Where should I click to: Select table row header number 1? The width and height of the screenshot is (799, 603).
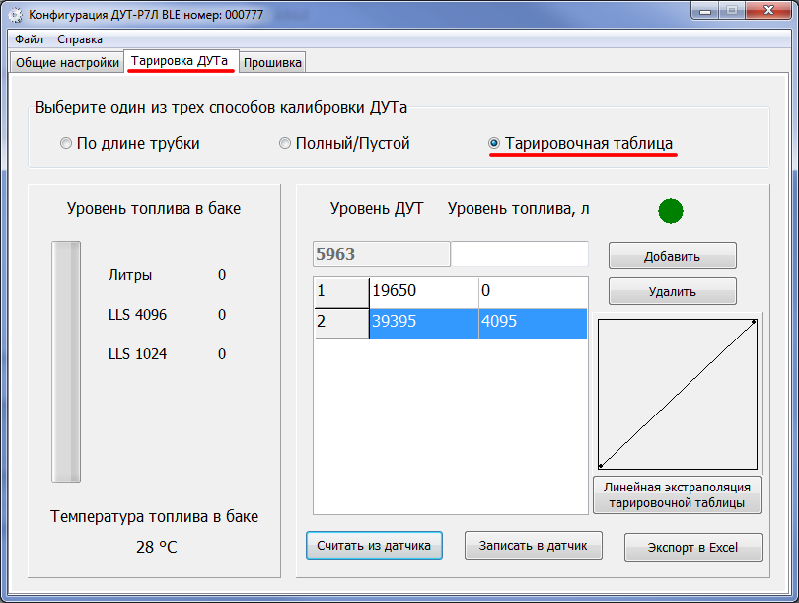tap(341, 292)
